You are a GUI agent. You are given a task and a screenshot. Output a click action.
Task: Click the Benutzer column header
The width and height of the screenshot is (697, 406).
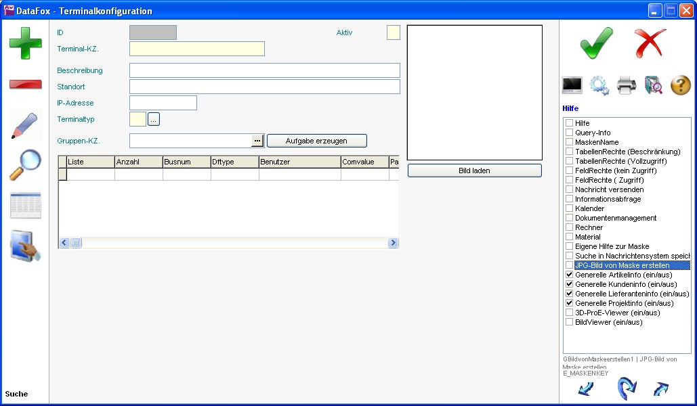[x=299, y=162]
